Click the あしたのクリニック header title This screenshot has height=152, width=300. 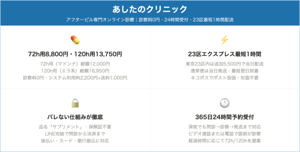[150, 9]
